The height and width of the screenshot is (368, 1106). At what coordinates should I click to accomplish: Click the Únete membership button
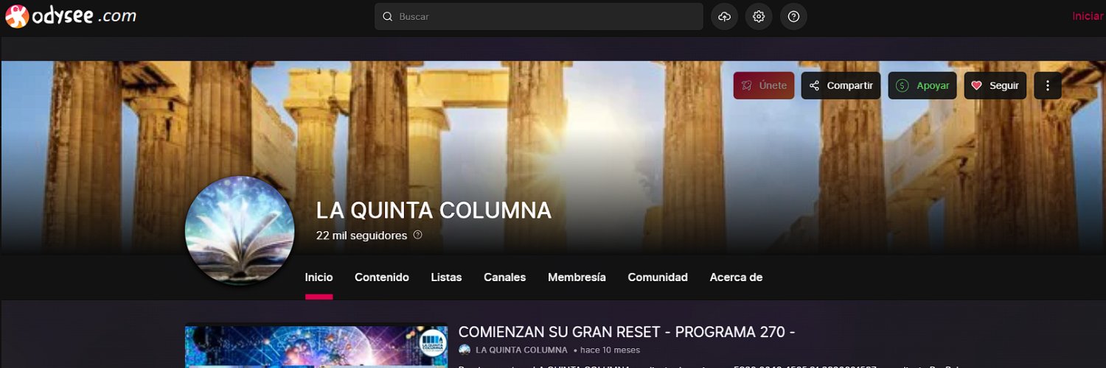pos(764,85)
